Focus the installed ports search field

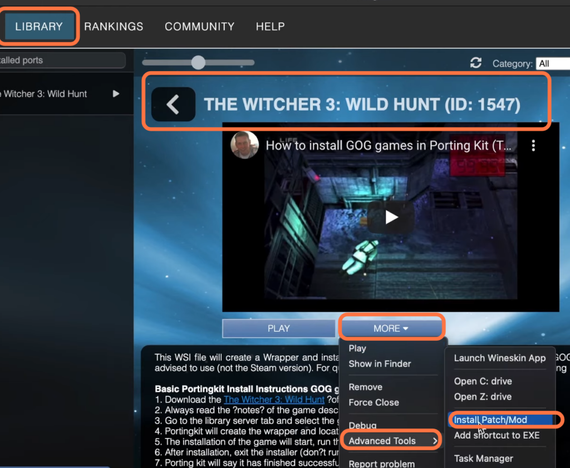coord(62,60)
